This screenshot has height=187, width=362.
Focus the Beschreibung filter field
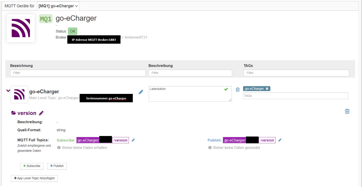point(190,73)
